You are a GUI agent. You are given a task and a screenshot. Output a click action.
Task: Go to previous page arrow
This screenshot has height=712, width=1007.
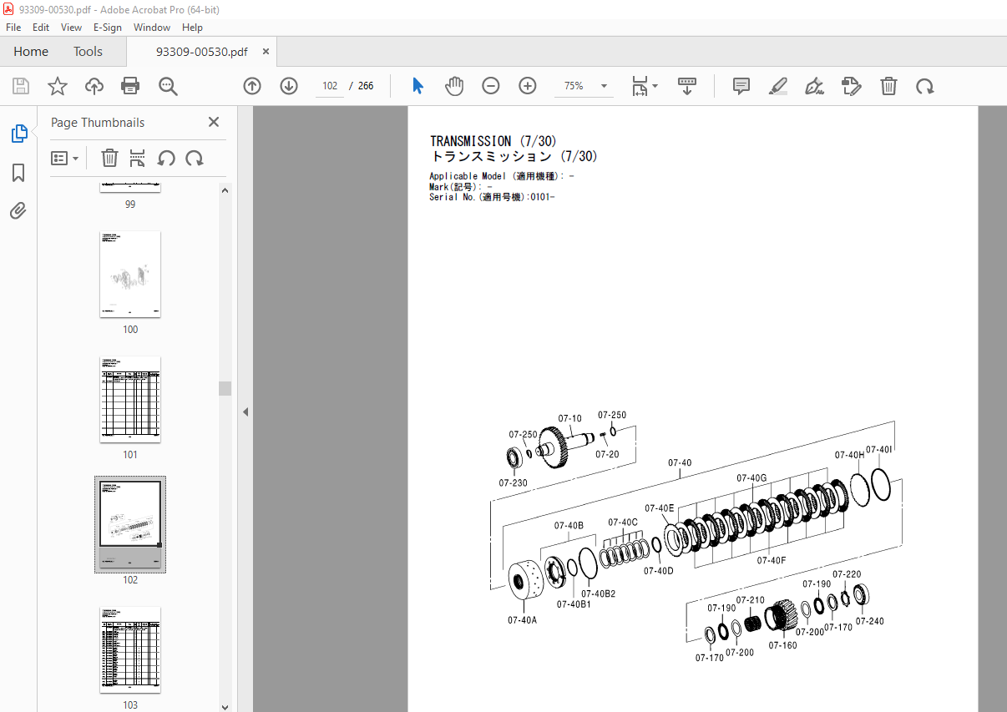(x=252, y=86)
